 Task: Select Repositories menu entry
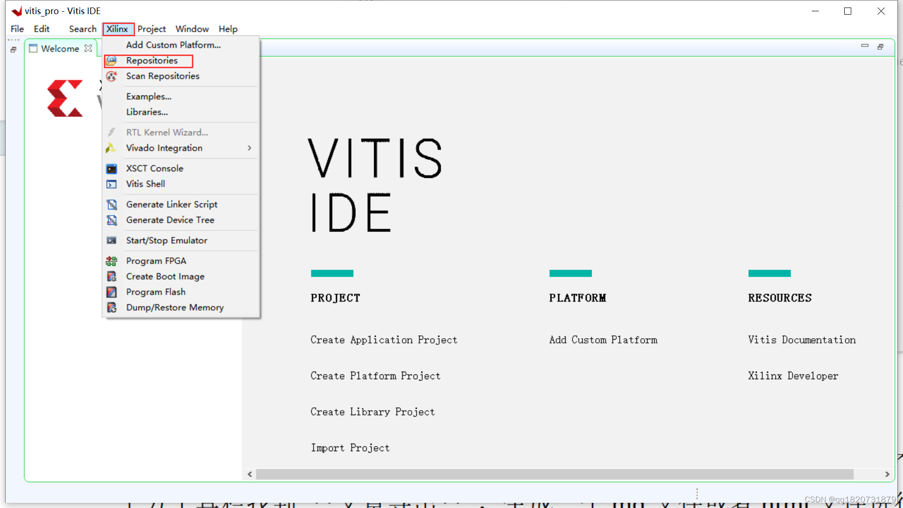152,61
